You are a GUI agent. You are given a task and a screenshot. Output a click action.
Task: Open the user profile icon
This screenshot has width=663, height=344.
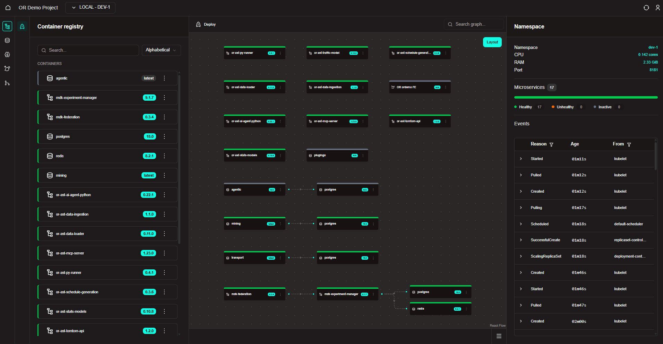pos(658,8)
